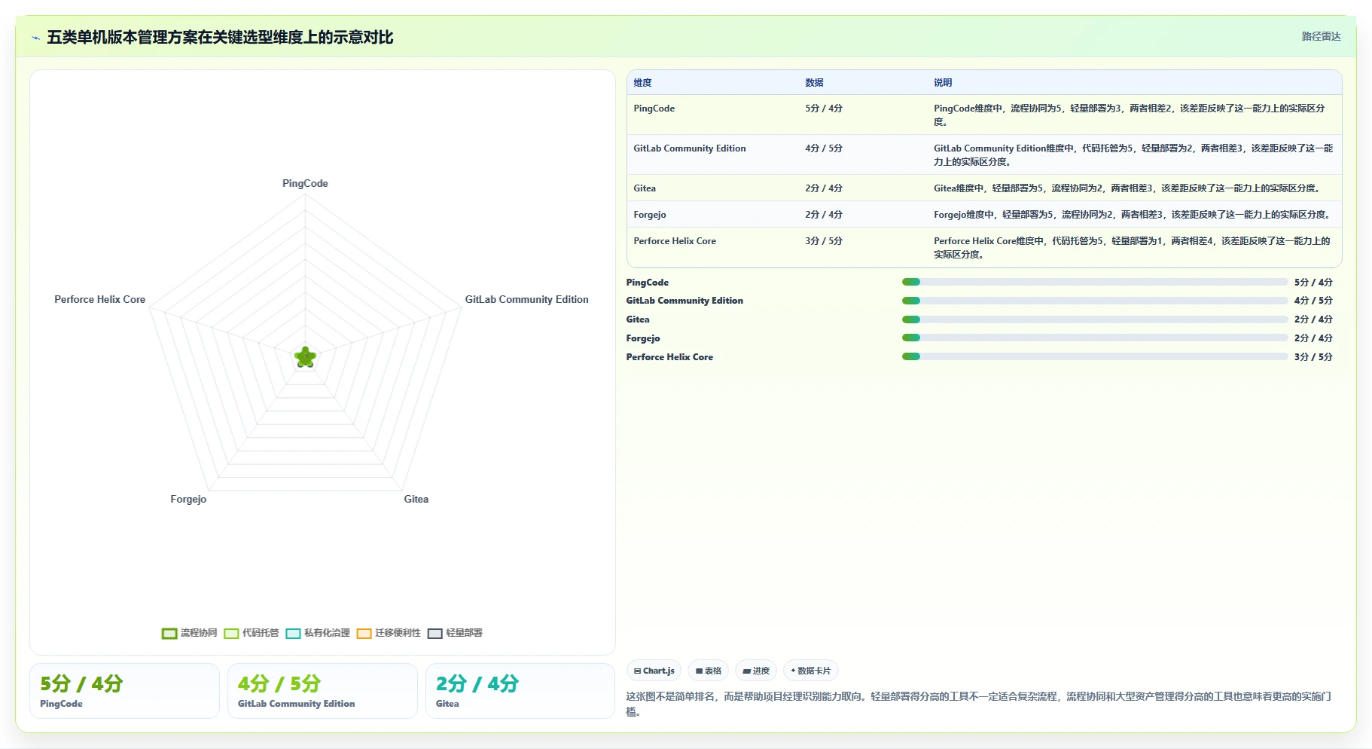
Task: Click the PingCode progress bar
Action: [x=1095, y=282]
